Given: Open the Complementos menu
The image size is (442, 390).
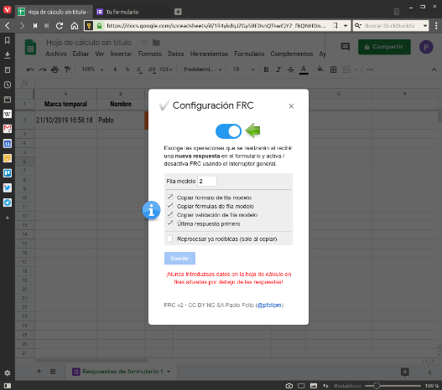Looking at the screenshot, I should click(292, 54).
